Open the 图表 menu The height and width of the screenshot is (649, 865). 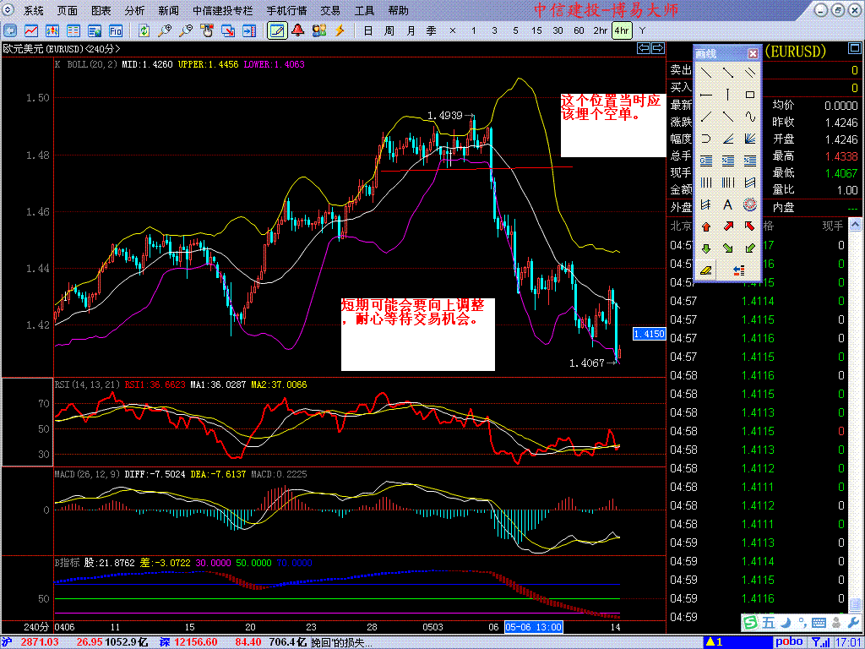pos(101,10)
